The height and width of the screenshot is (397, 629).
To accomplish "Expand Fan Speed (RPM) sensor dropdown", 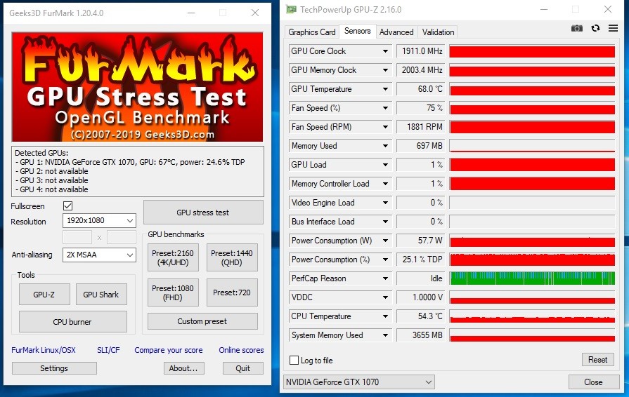I will (x=385, y=127).
